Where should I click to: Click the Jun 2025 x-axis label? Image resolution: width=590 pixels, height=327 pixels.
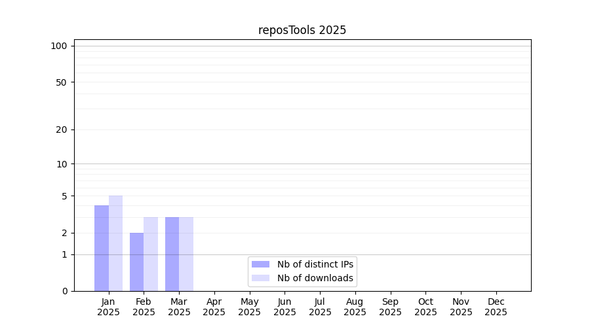[x=285, y=307]
